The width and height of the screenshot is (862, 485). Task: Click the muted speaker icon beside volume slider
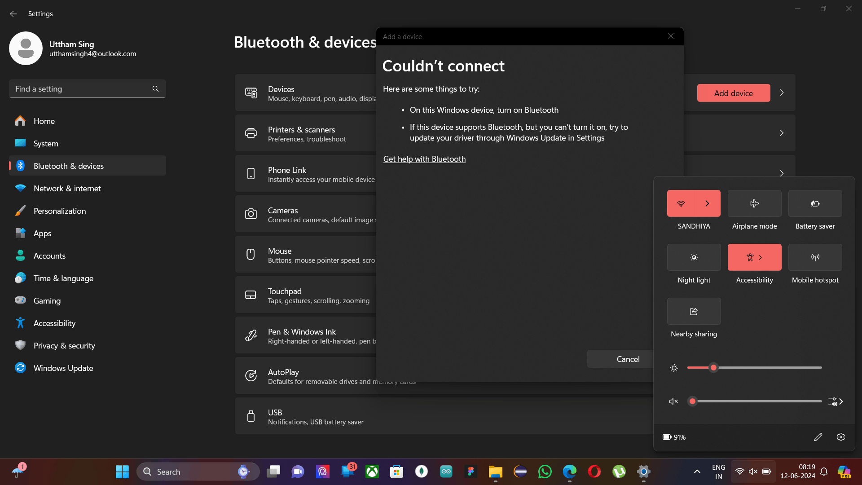click(673, 401)
